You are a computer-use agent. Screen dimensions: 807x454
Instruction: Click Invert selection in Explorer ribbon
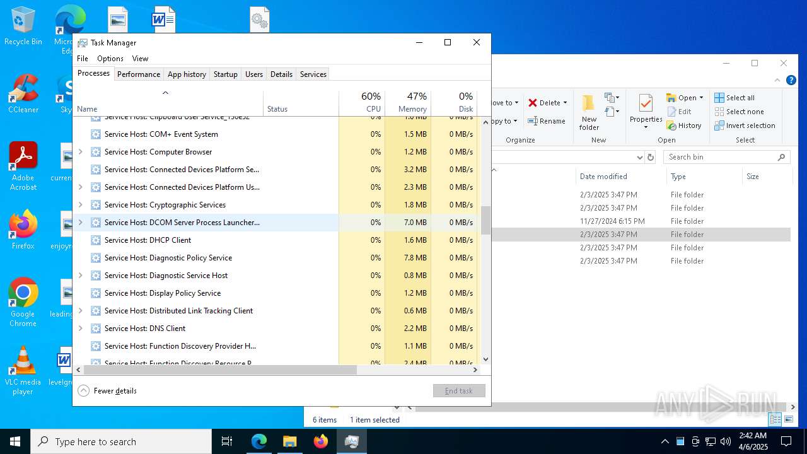(x=745, y=125)
